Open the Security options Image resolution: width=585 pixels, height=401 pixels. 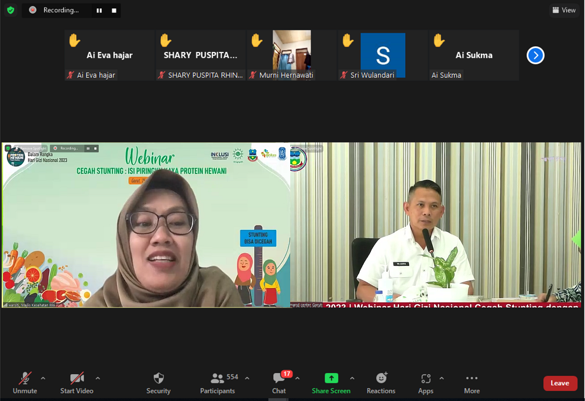[x=159, y=382]
